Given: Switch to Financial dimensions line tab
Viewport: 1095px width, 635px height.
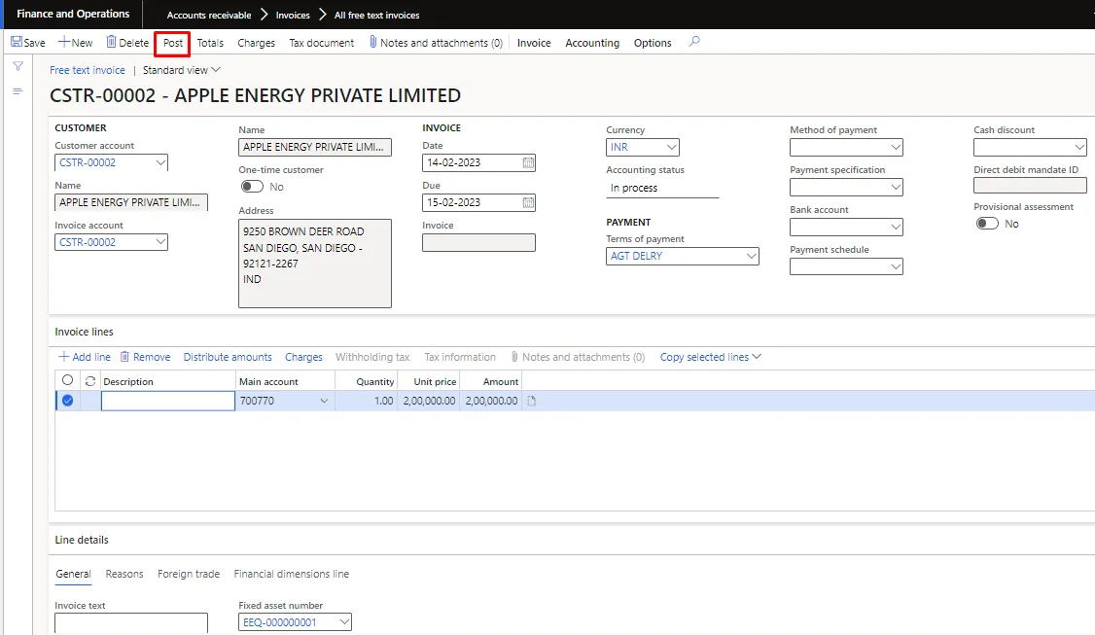Looking at the screenshot, I should coord(291,574).
